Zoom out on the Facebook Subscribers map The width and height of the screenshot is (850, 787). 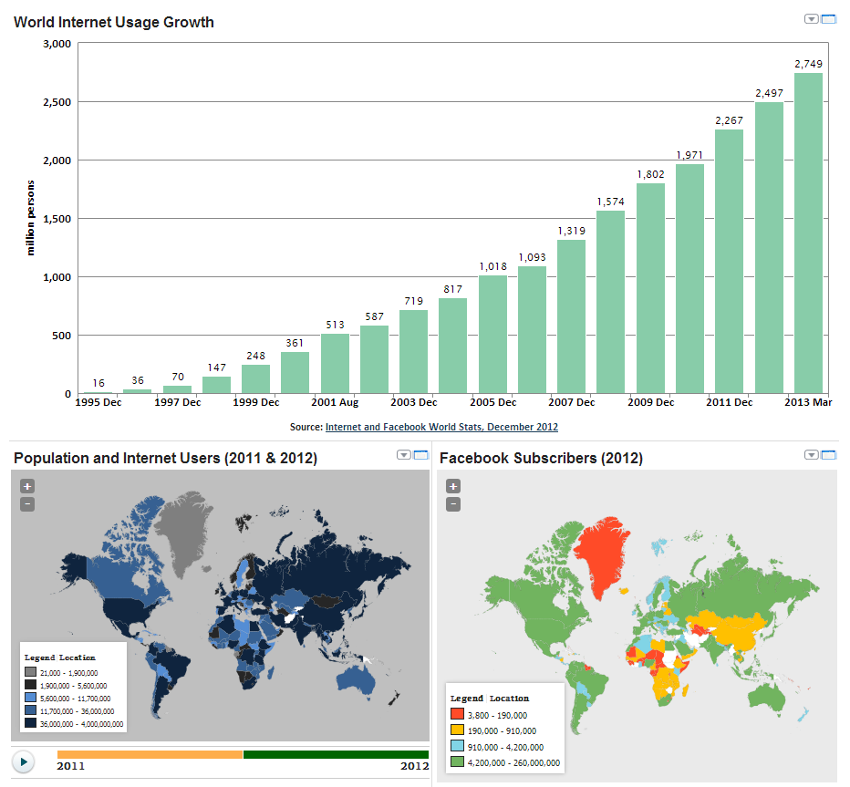tap(453, 503)
